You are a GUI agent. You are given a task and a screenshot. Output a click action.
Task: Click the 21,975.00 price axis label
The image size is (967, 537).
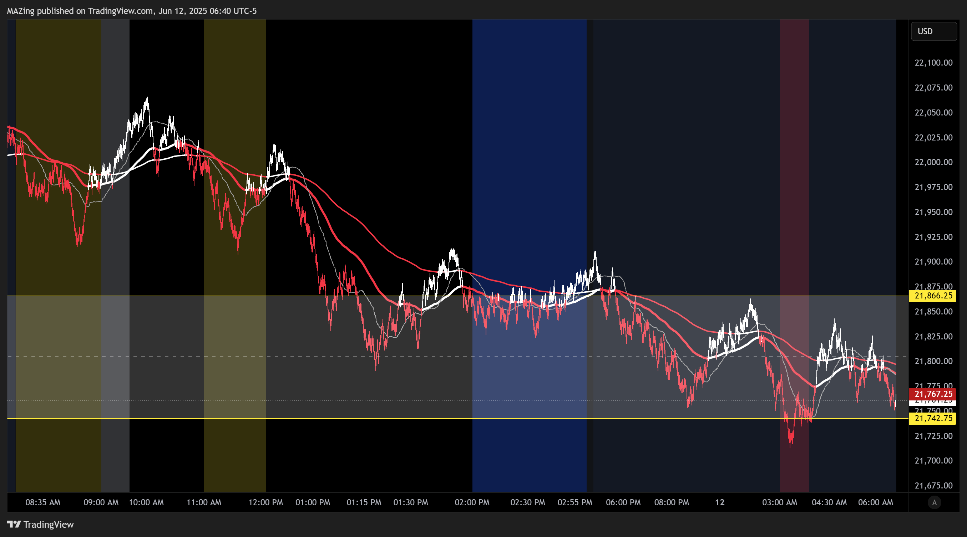[933, 187]
